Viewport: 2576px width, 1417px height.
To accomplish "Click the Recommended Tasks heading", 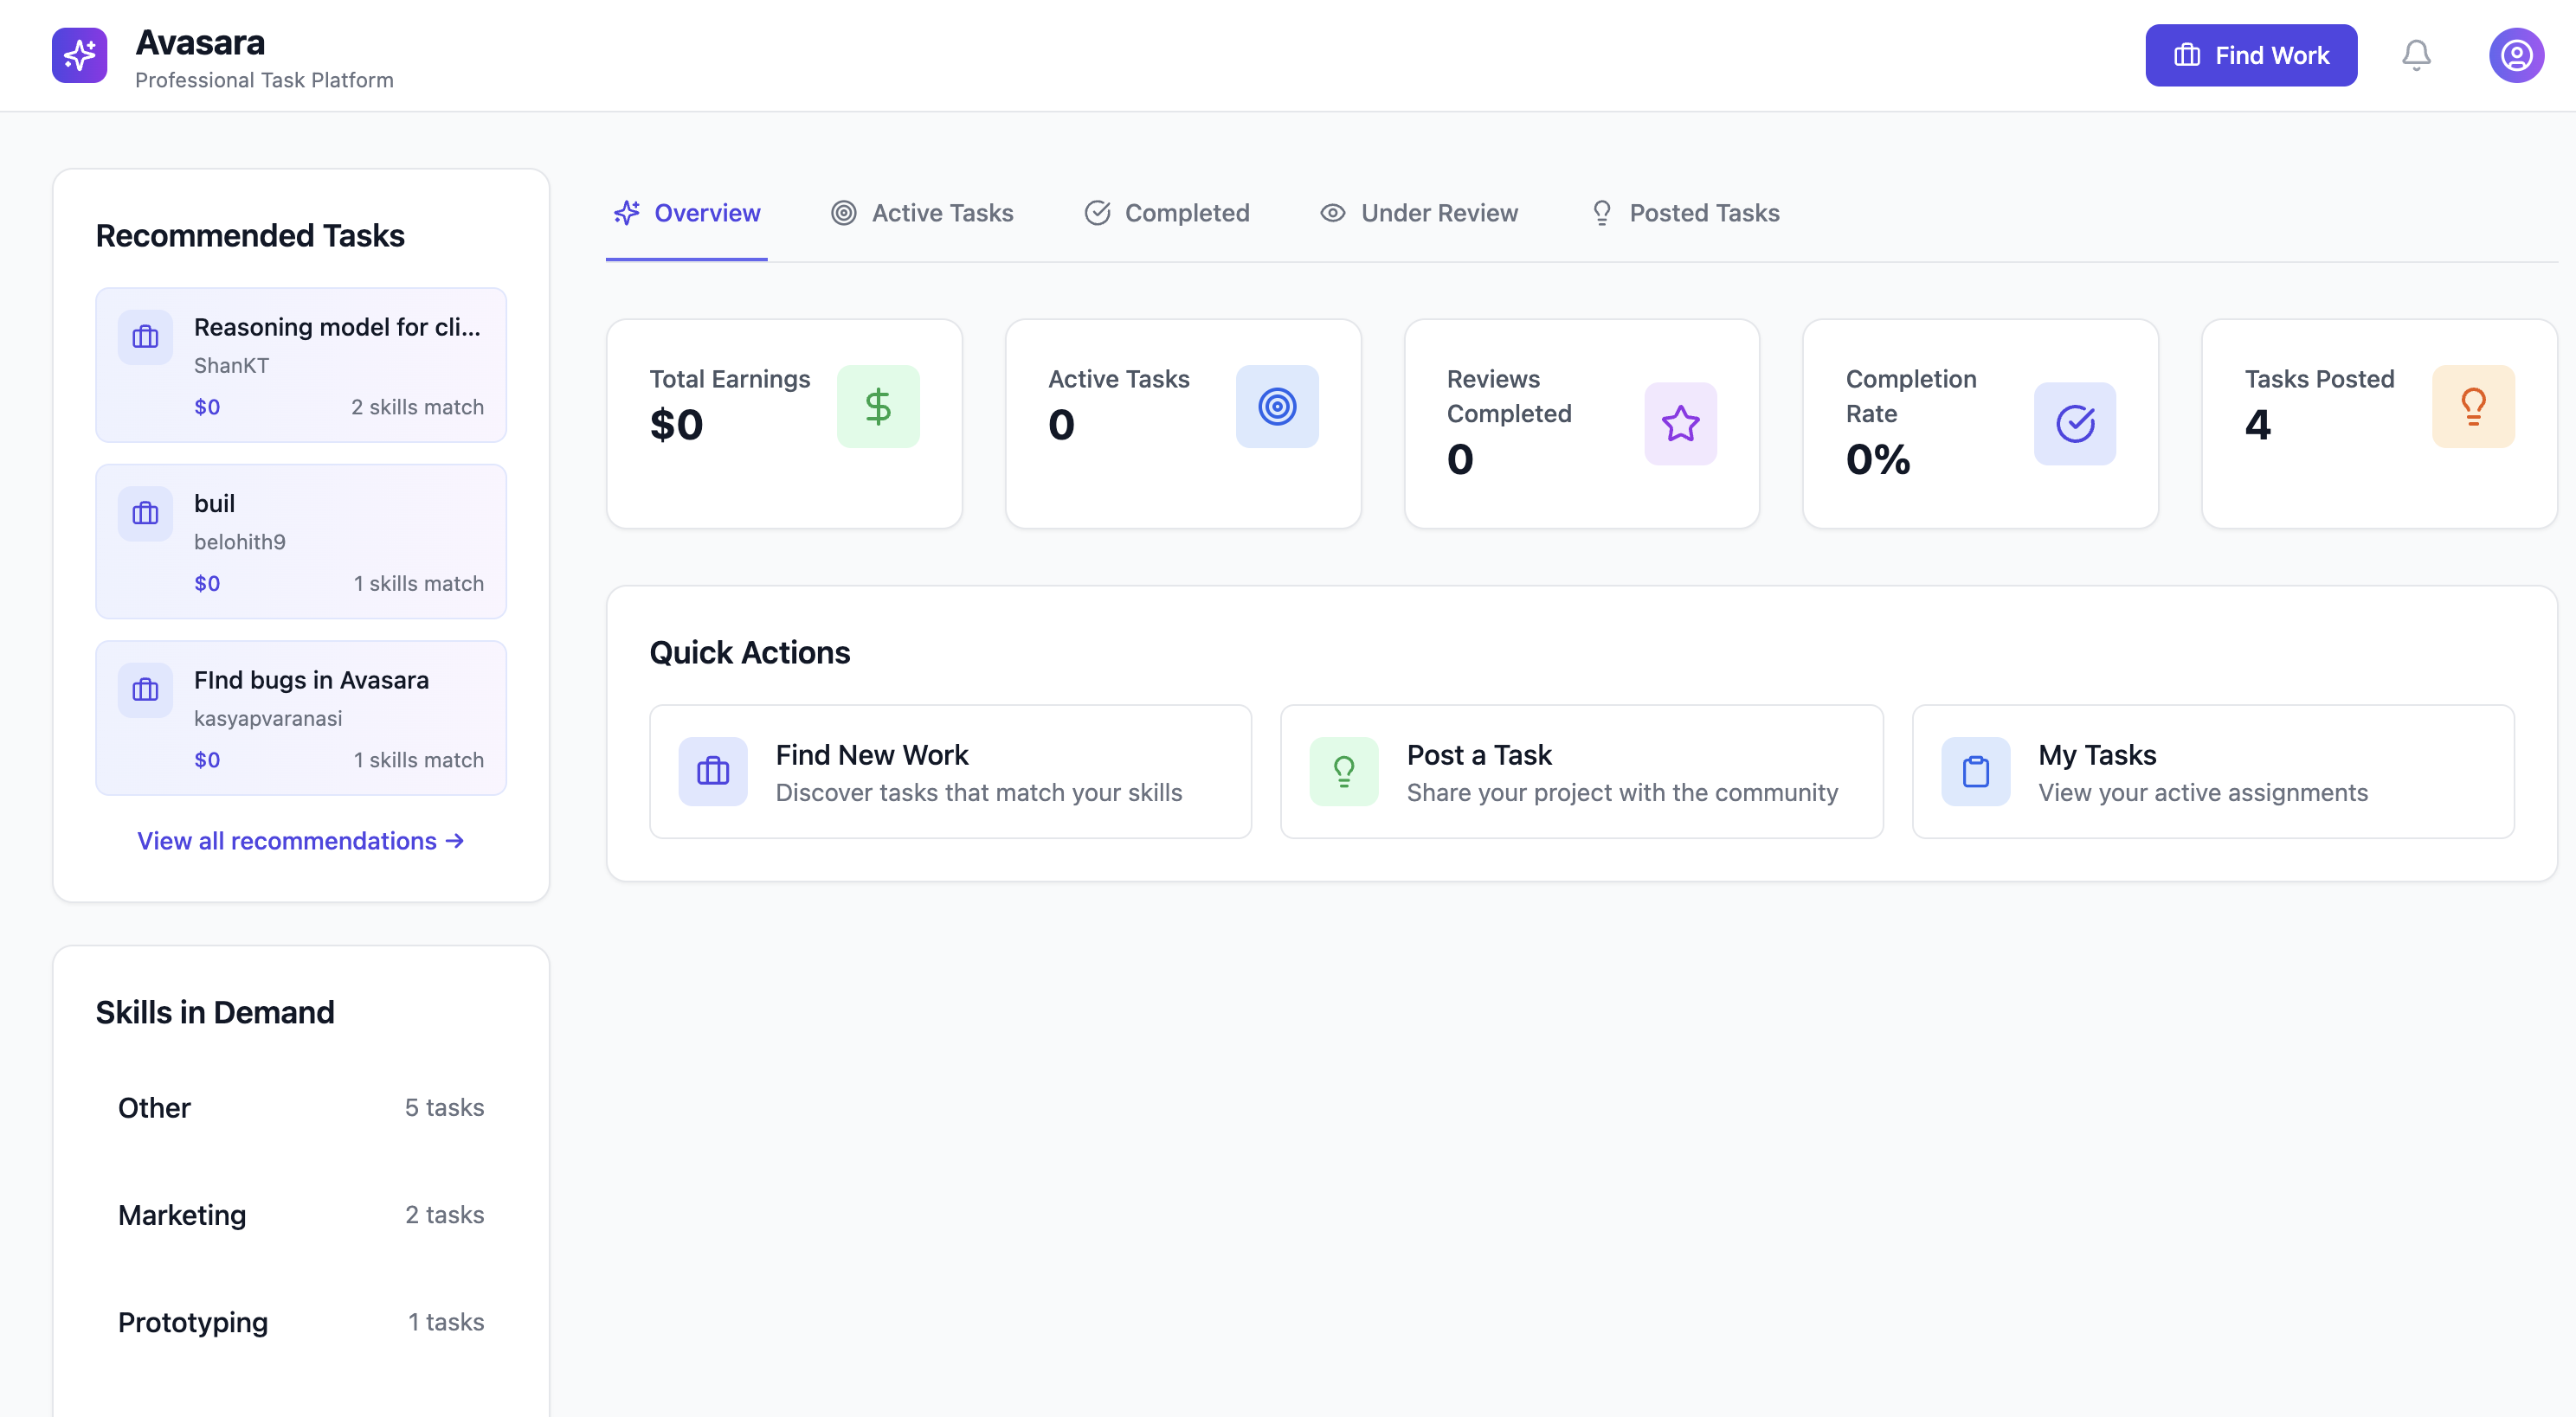I will (250, 236).
